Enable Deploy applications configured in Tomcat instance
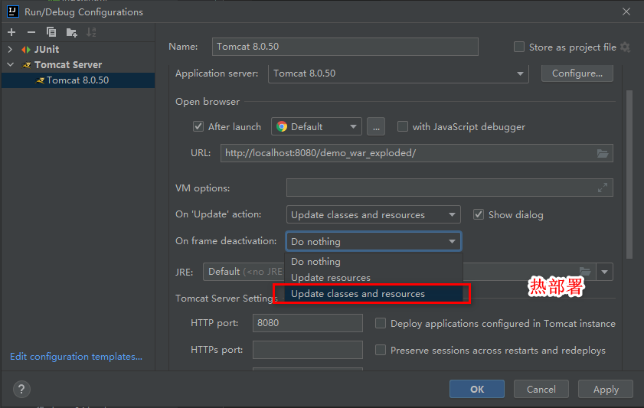The height and width of the screenshot is (408, 644). [x=381, y=324]
